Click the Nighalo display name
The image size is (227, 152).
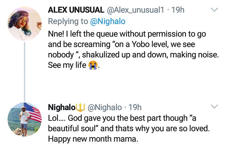pyautogui.click(x=61, y=108)
